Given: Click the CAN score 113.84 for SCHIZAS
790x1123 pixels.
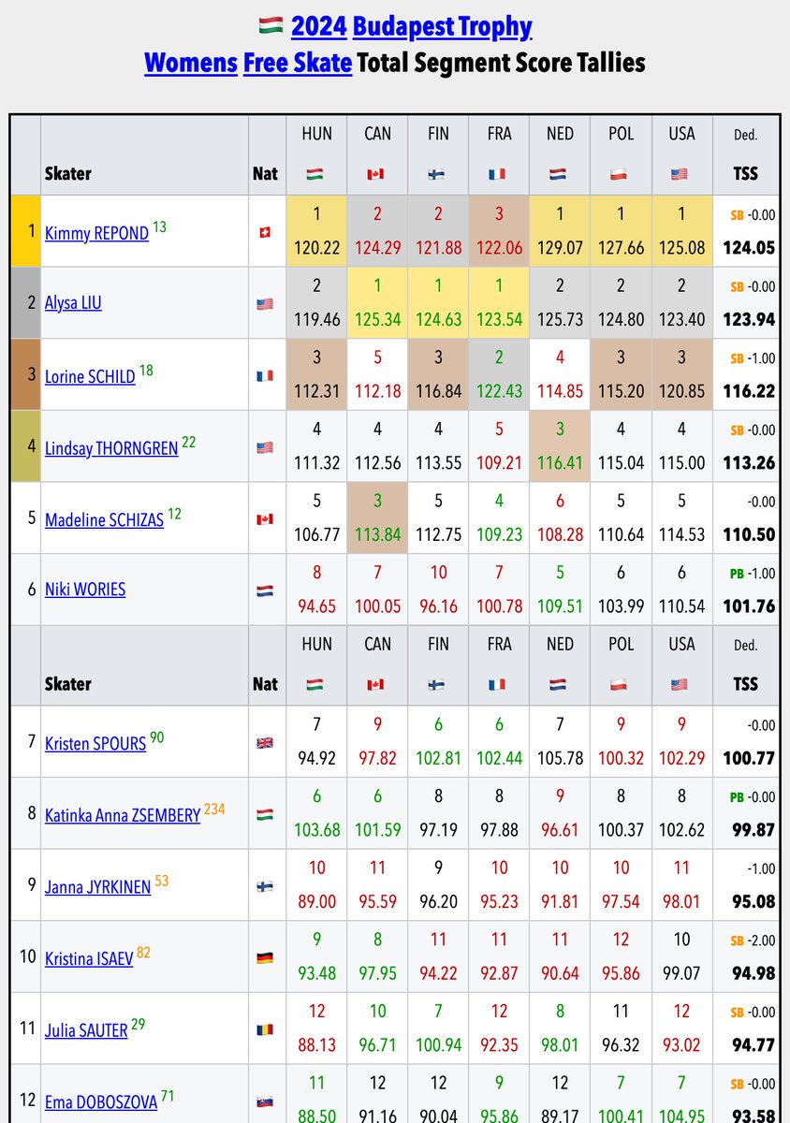Looking at the screenshot, I should [377, 534].
